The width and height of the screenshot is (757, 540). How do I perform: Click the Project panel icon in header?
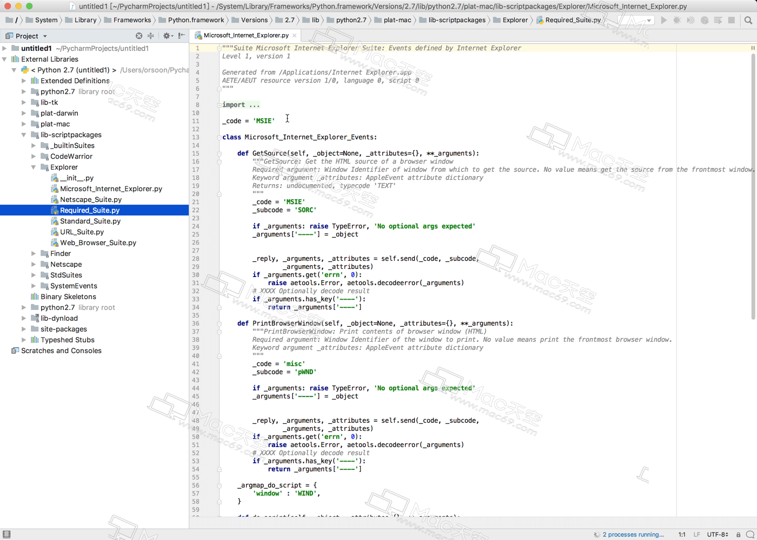(9, 36)
